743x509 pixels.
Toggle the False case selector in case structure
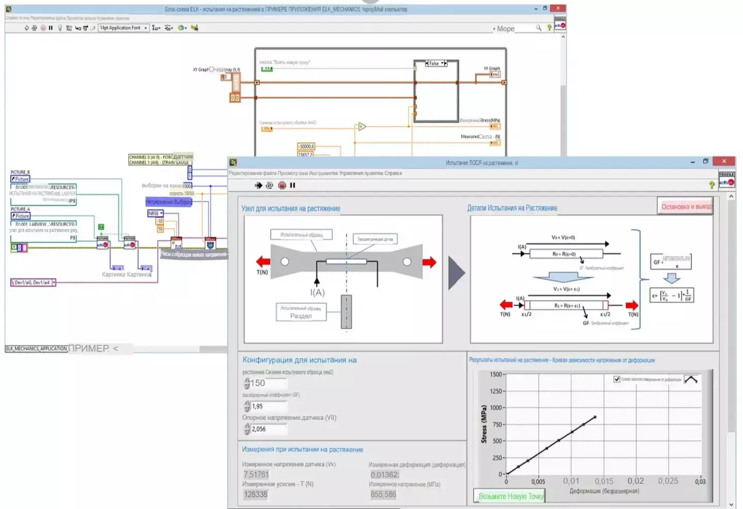tap(436, 63)
